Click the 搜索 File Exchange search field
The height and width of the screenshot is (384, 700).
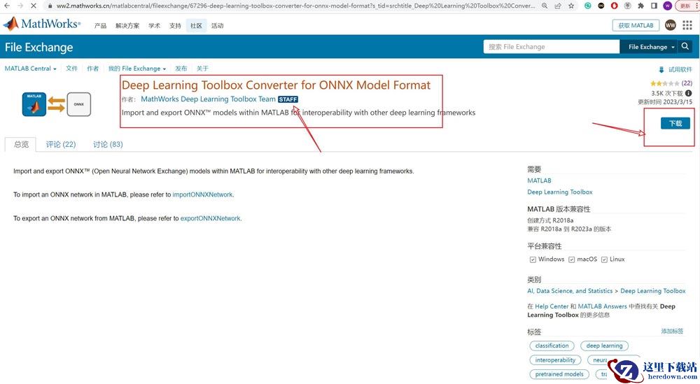552,46
